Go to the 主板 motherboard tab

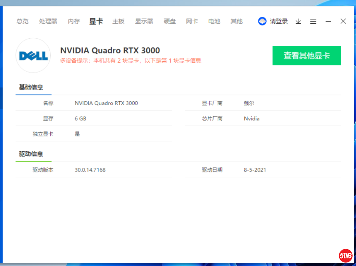tap(118, 21)
